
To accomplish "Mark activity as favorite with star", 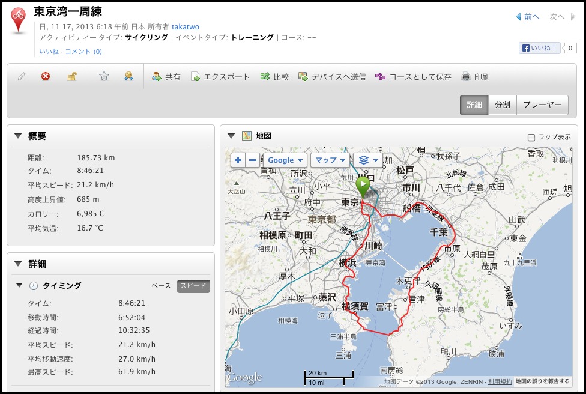I will pos(104,77).
